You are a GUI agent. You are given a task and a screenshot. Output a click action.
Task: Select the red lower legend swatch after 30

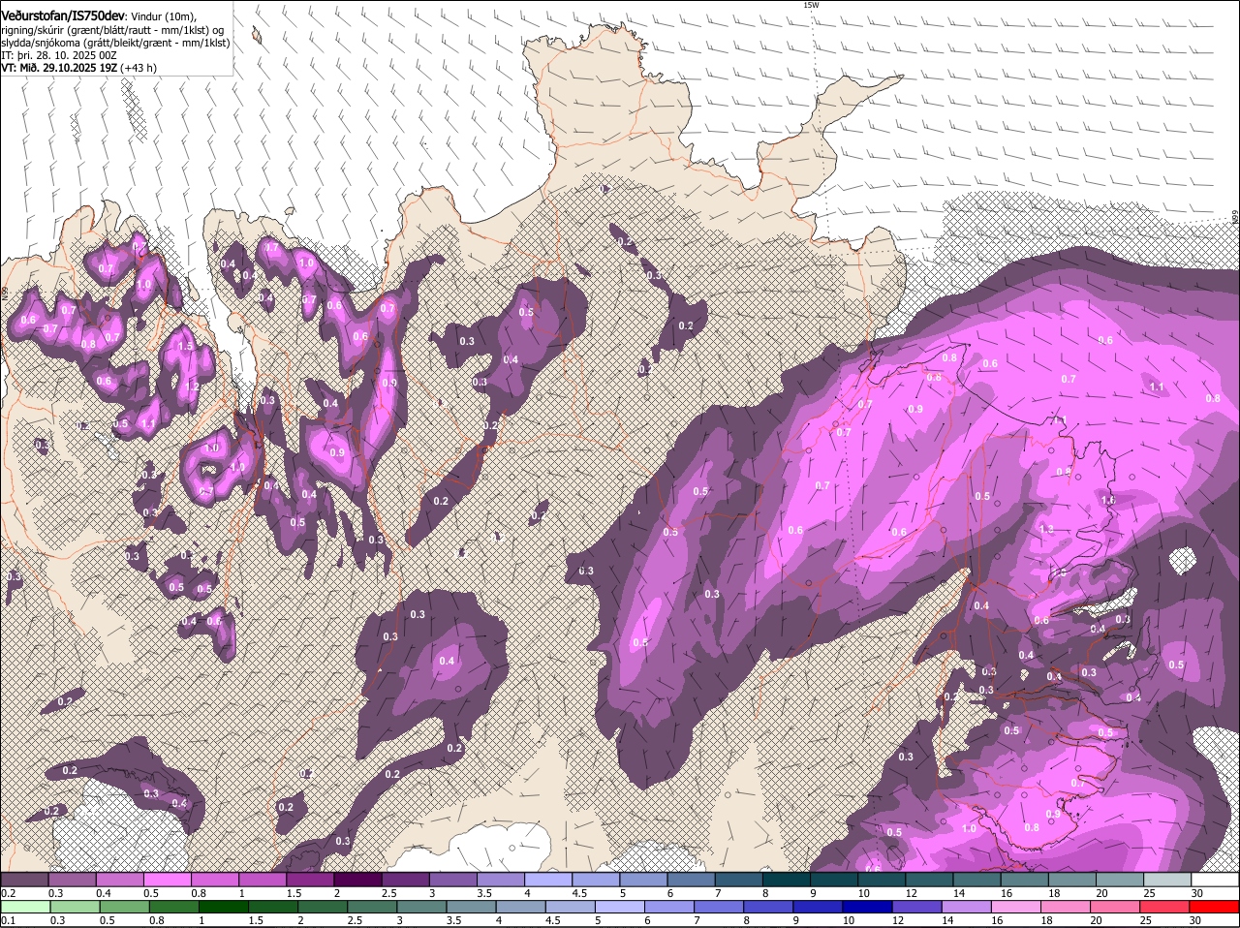pos(1215,907)
